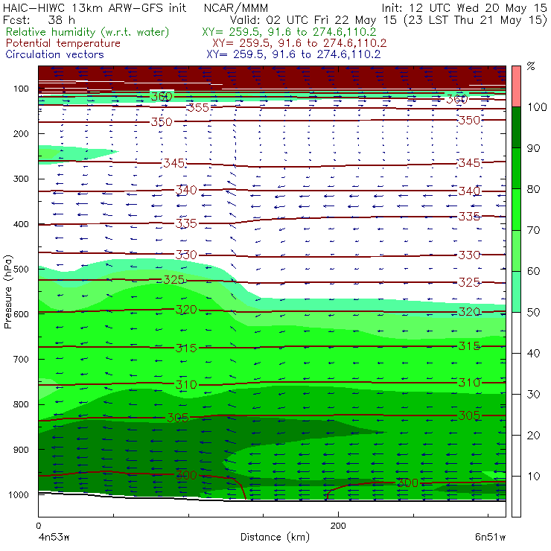
Task: Click the light green 60–70% colorbar segment
Action: pos(516,250)
